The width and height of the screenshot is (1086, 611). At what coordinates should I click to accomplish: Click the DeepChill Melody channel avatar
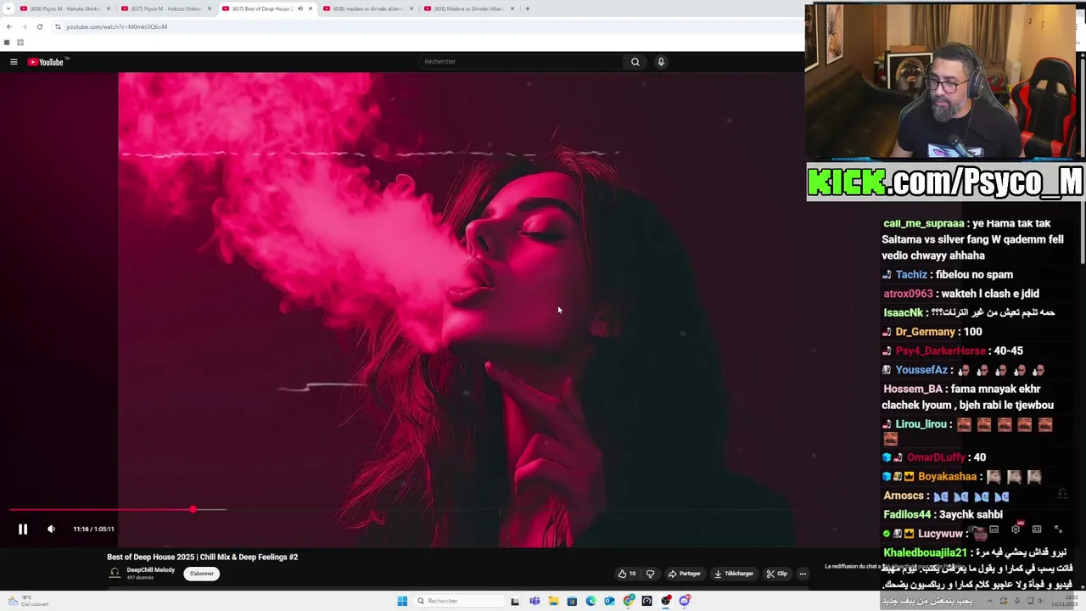pos(115,574)
